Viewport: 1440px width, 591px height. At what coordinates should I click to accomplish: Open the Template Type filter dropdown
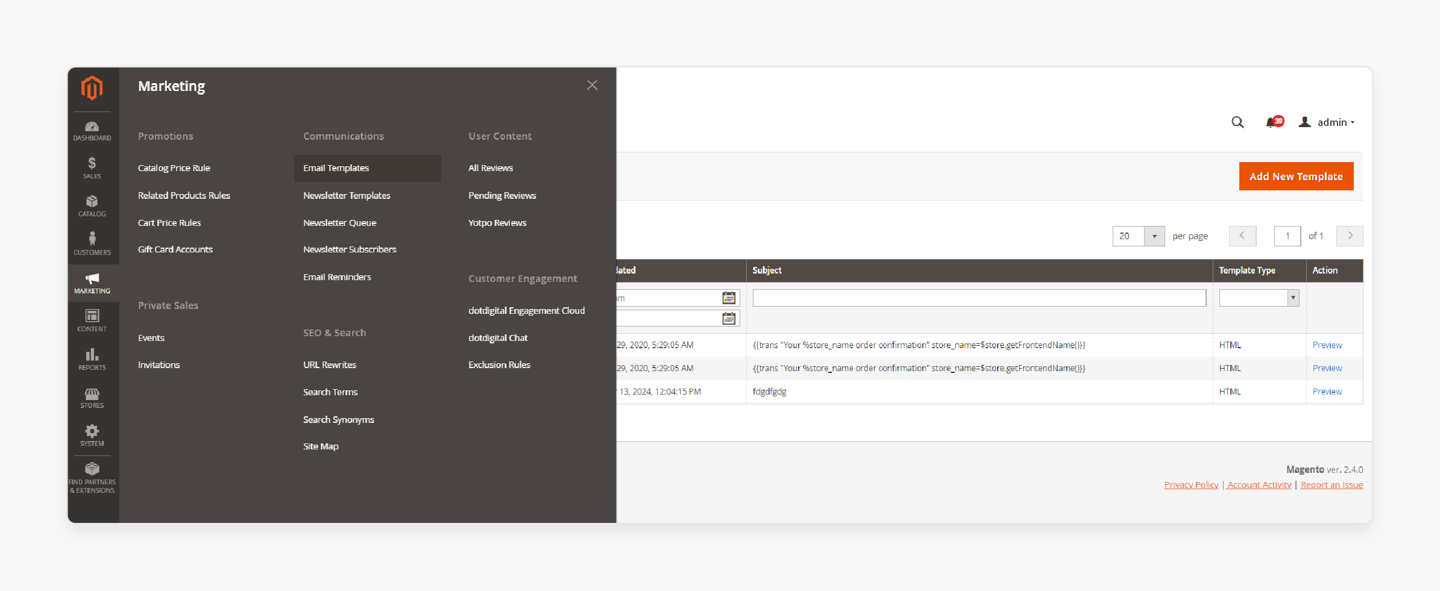(x=1259, y=298)
